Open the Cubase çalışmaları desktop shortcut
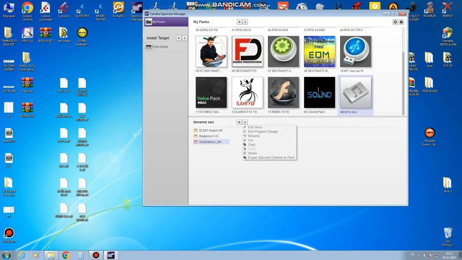The image size is (462, 260). coord(45,12)
